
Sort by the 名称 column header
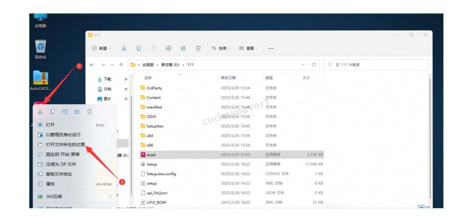coord(148,78)
